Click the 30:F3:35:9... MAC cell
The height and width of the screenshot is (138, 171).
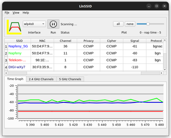coord(42,67)
